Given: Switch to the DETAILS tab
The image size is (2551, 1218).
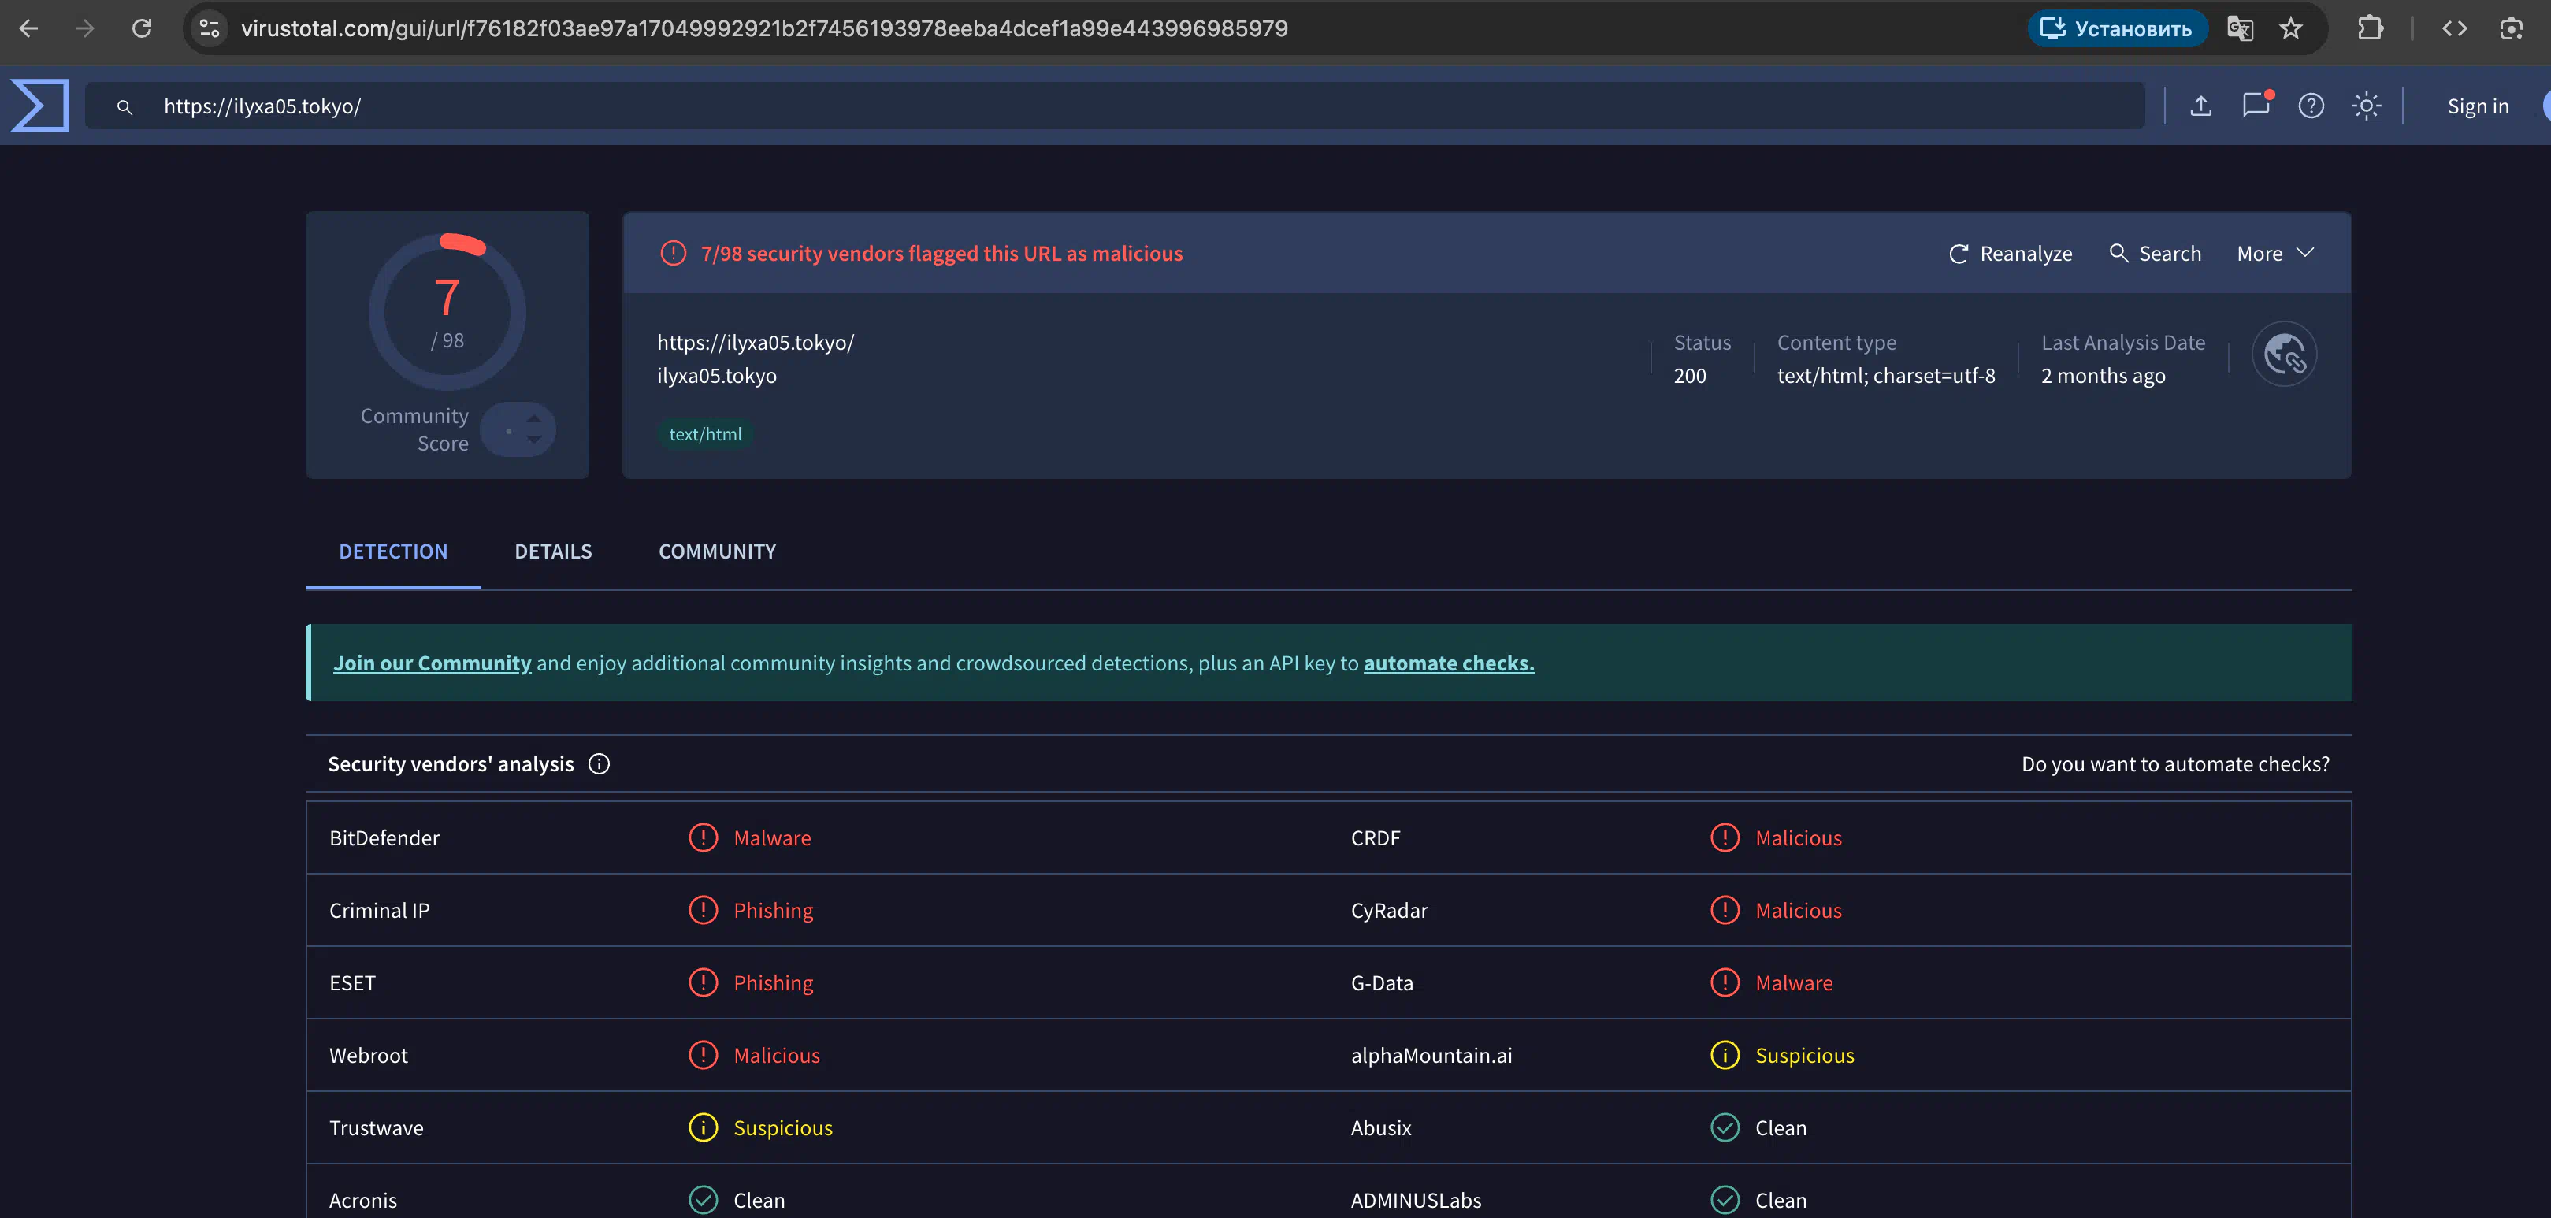Looking at the screenshot, I should pyautogui.click(x=552, y=551).
